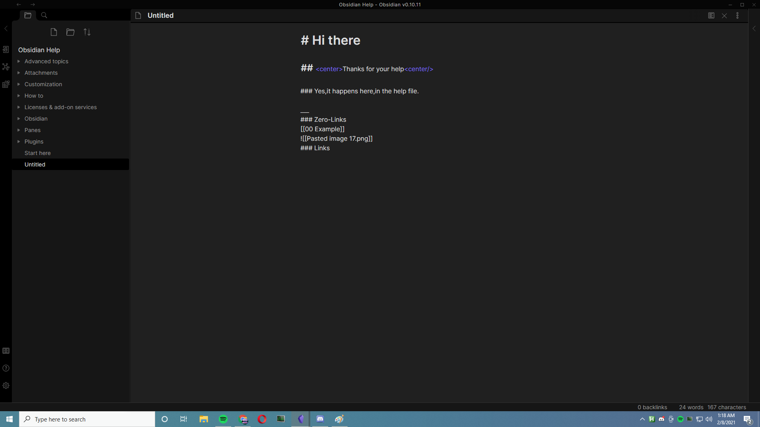Click the community plugins icon

coord(6,84)
